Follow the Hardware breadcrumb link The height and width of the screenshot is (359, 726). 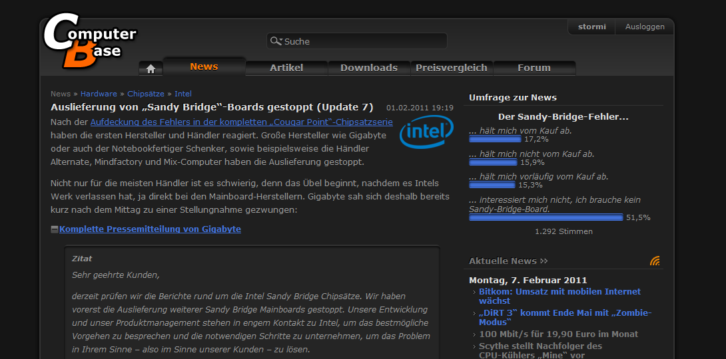[x=99, y=94]
